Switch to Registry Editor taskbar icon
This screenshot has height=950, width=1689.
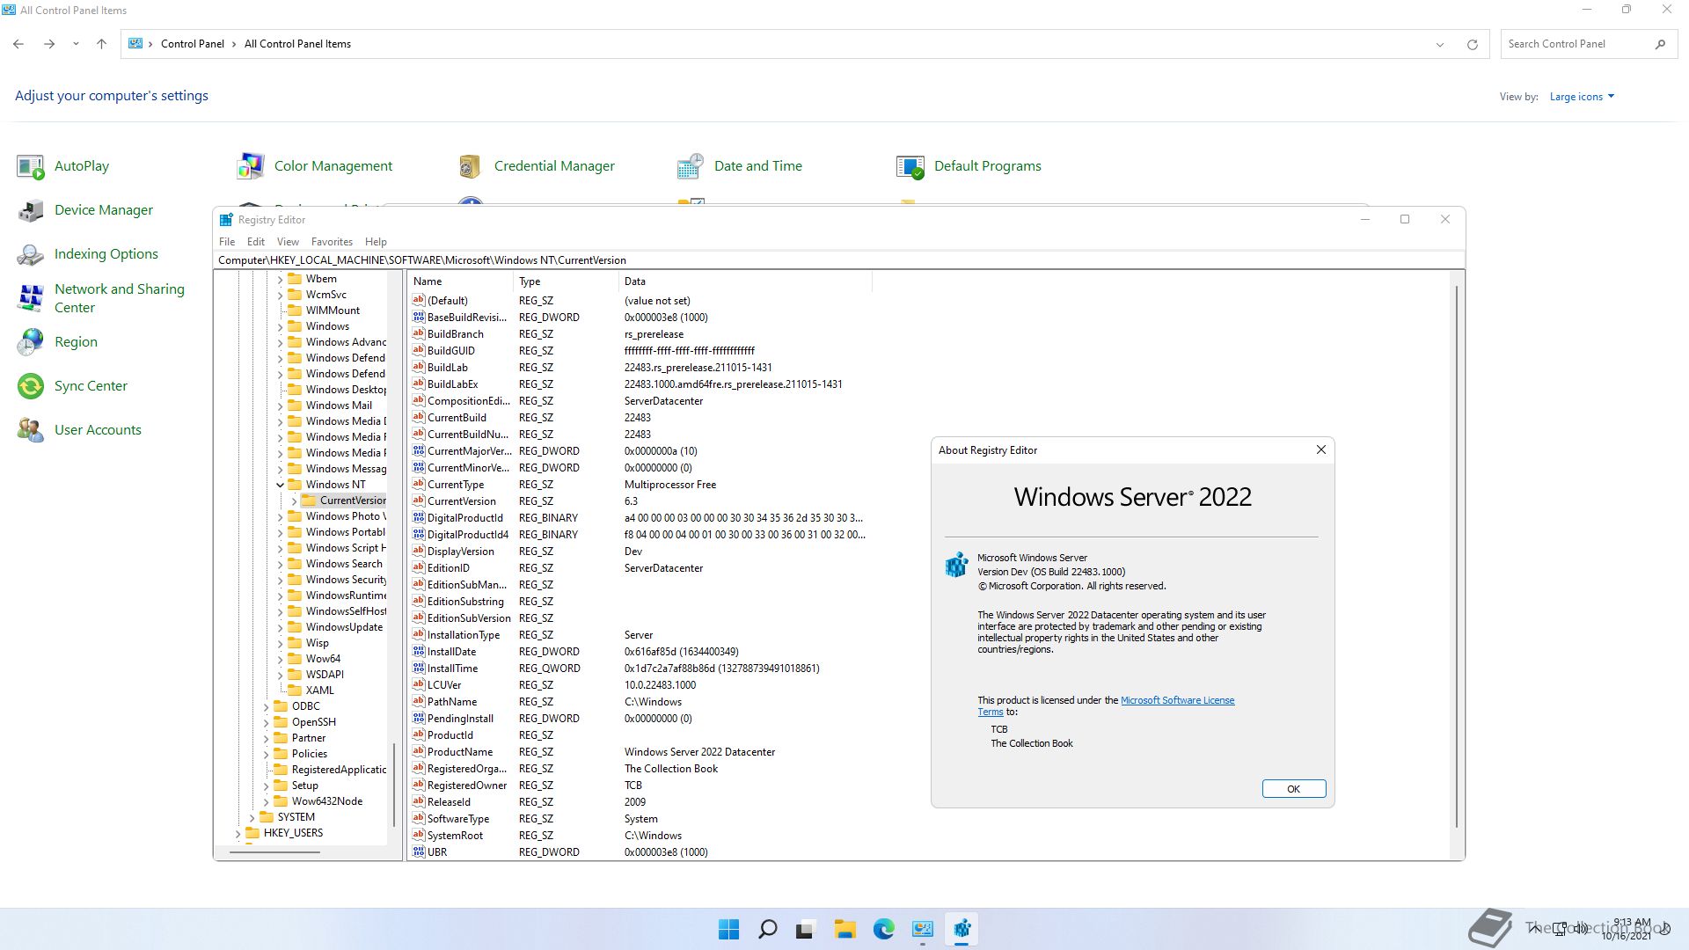point(961,929)
